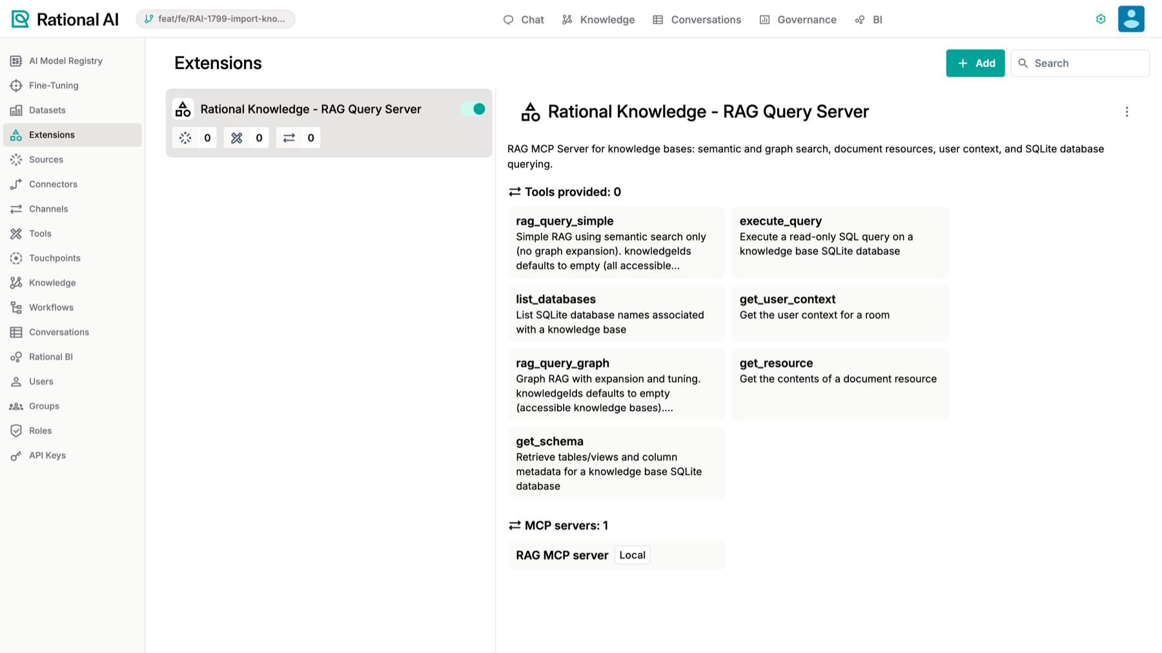Click the get_resource tool card
Image resolution: width=1162 pixels, height=653 pixels.
(840, 385)
